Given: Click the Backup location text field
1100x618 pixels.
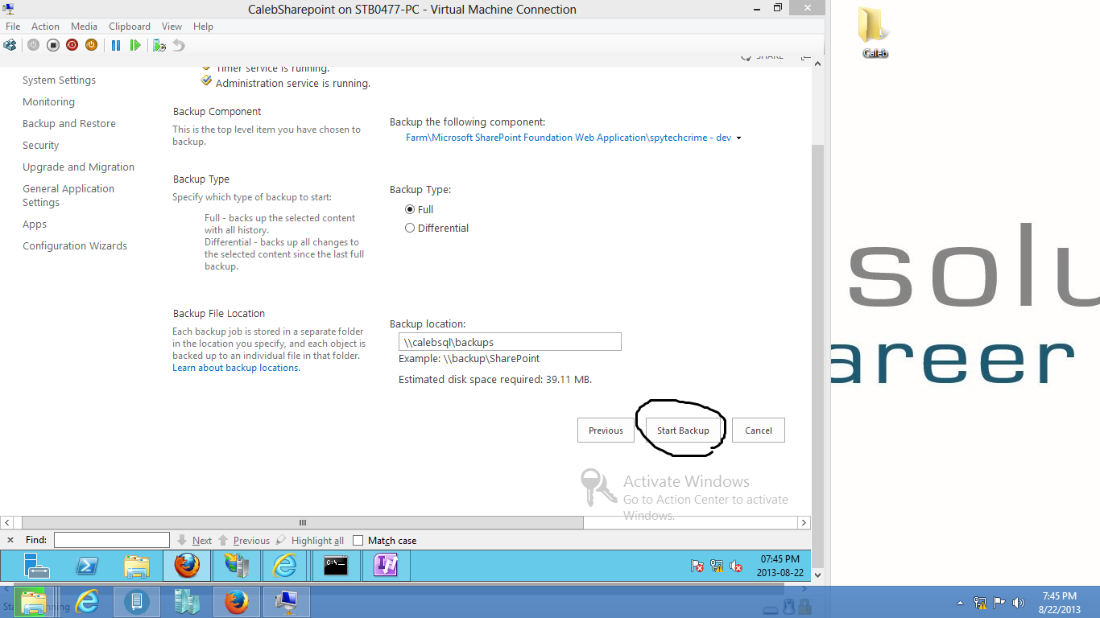Looking at the screenshot, I should [x=510, y=342].
